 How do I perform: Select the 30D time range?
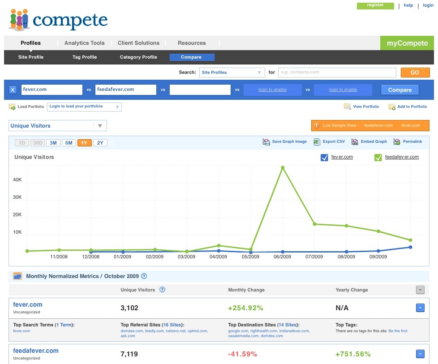tap(38, 143)
